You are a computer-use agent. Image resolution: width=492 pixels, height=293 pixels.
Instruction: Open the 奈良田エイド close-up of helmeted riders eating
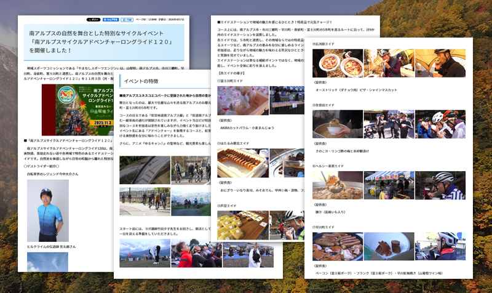[x=440, y=124]
